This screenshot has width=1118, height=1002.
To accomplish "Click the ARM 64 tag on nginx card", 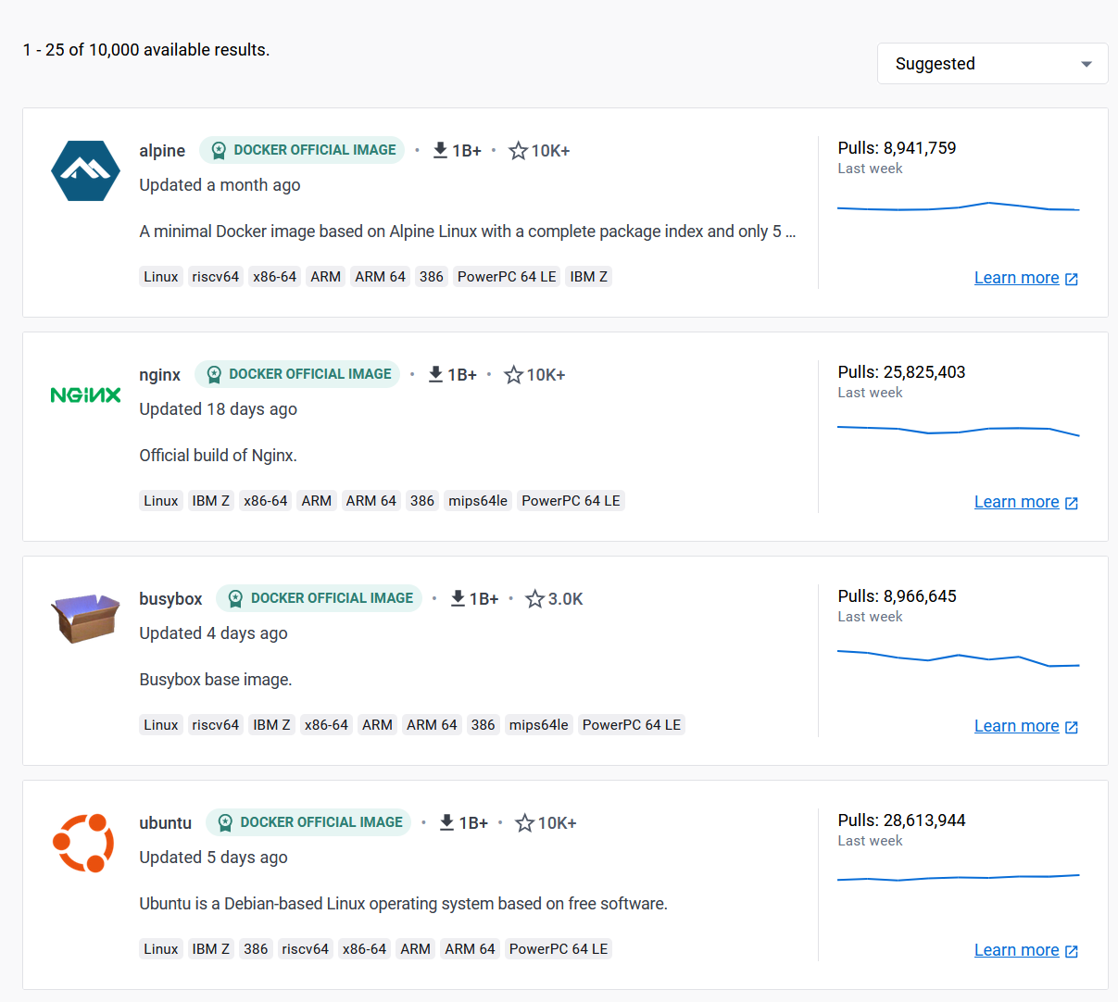I will 371,501.
